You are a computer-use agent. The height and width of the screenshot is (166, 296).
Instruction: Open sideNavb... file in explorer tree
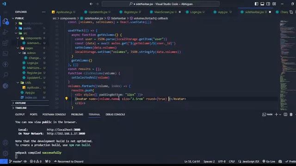tap(34, 43)
